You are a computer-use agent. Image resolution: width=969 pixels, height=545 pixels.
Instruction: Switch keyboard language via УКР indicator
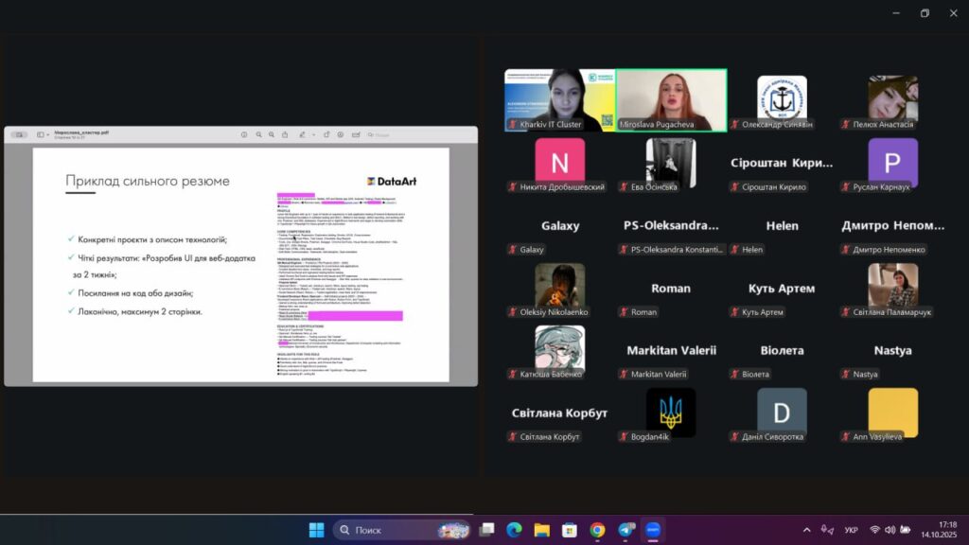click(851, 530)
